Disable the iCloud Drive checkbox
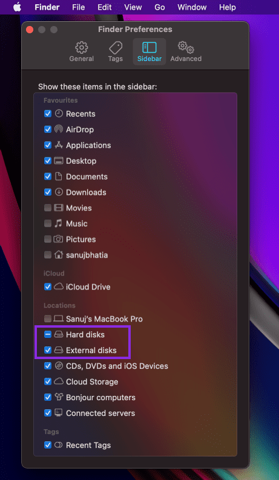Viewport: 279px width, 480px height. point(48,287)
